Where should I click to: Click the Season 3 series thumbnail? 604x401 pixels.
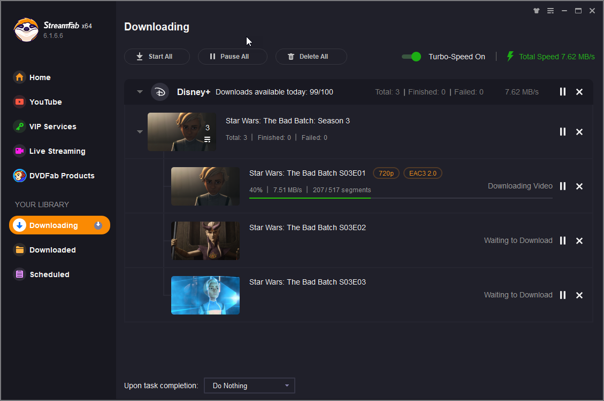(x=182, y=132)
